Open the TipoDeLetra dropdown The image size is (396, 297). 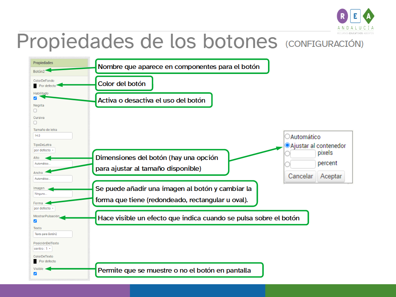click(x=43, y=150)
